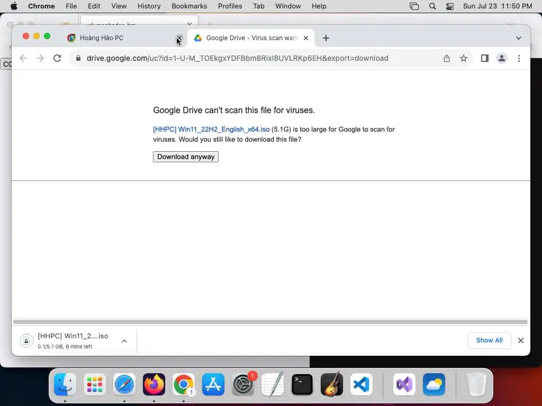The height and width of the screenshot is (406, 542).
Task: Launch Firefox from the Dock
Action: (x=154, y=384)
